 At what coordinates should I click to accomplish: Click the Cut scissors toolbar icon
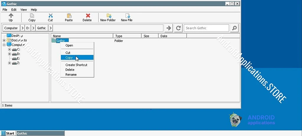pyautogui.click(x=50, y=16)
